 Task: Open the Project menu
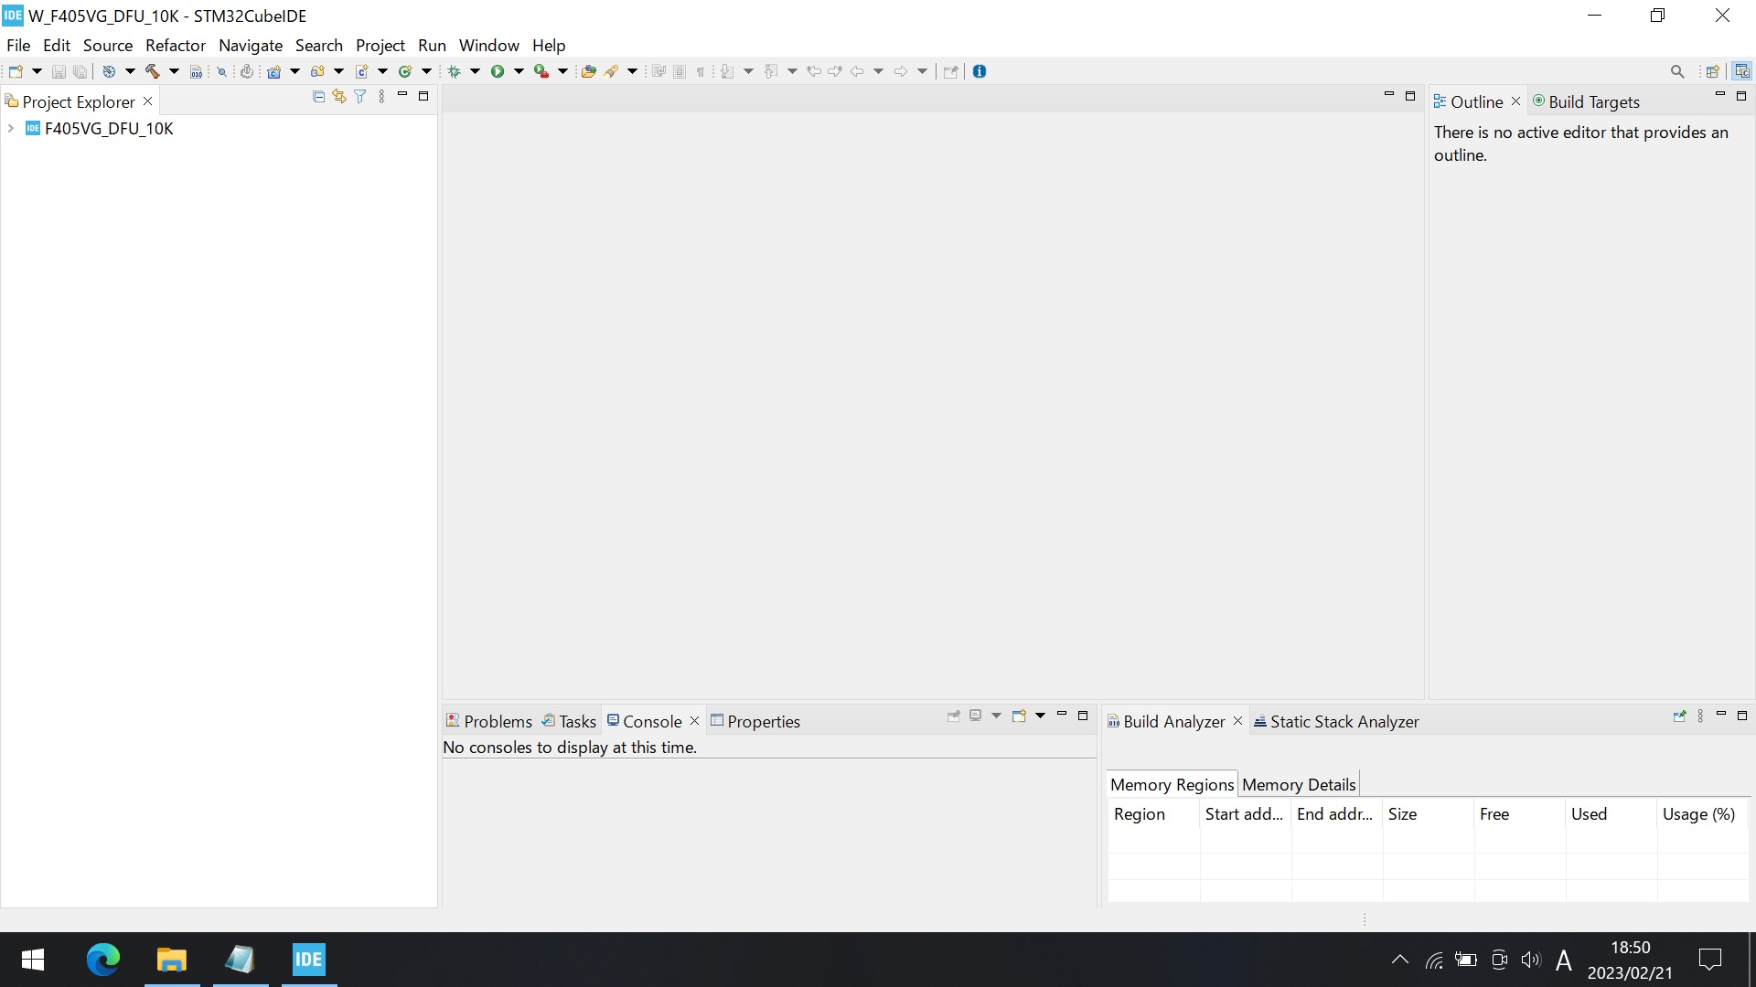(x=380, y=45)
